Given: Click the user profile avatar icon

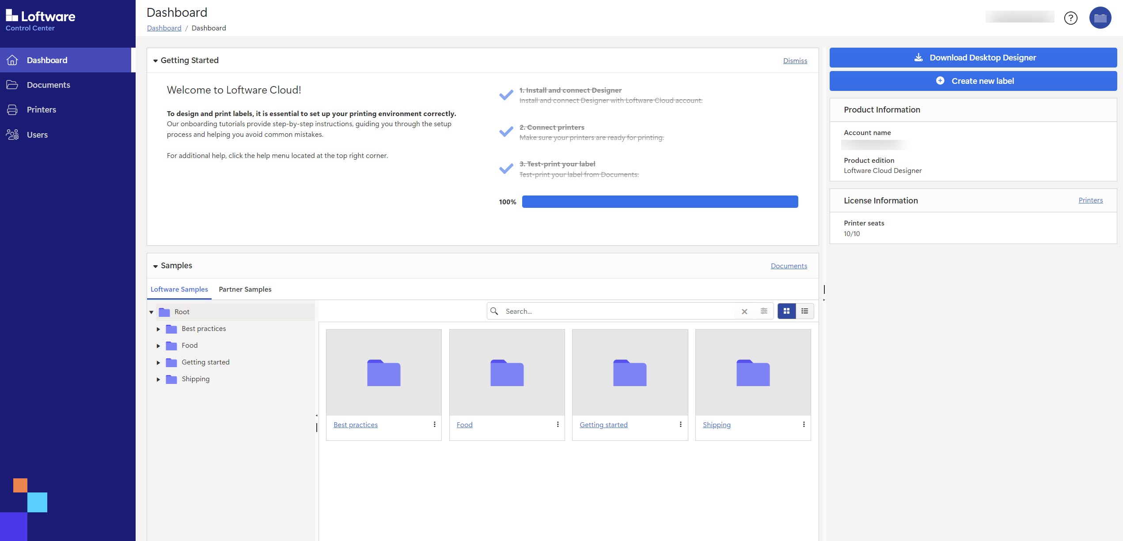Looking at the screenshot, I should click(1100, 18).
